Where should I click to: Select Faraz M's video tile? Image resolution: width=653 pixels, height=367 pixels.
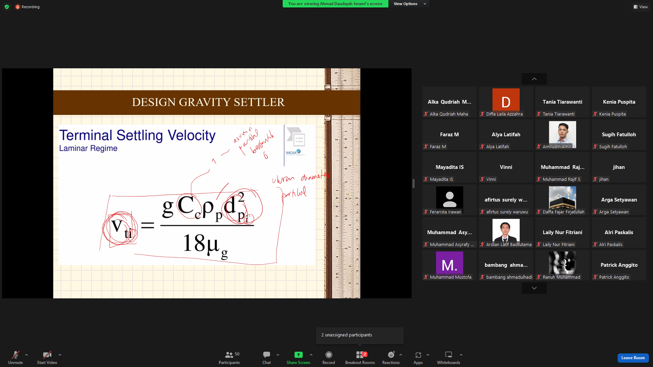450,135
